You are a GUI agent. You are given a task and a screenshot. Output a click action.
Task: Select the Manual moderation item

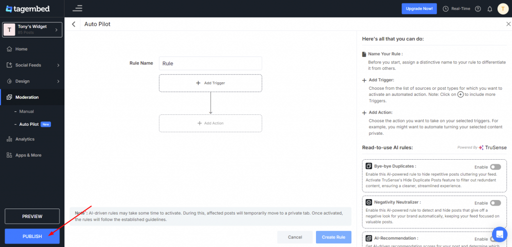click(26, 111)
